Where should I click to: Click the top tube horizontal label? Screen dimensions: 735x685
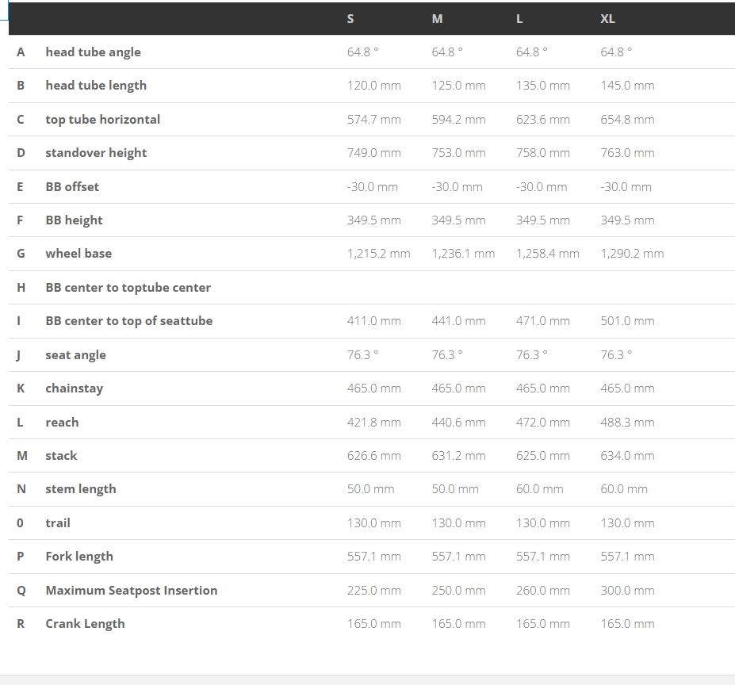[102, 120]
